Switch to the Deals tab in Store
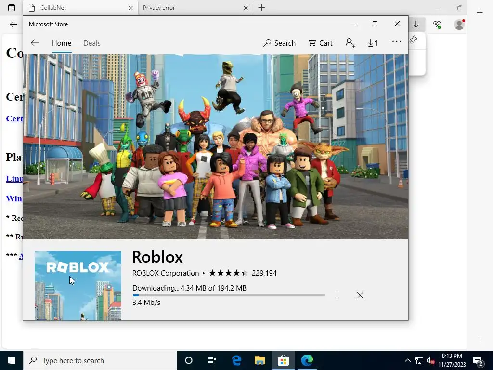 [x=92, y=43]
